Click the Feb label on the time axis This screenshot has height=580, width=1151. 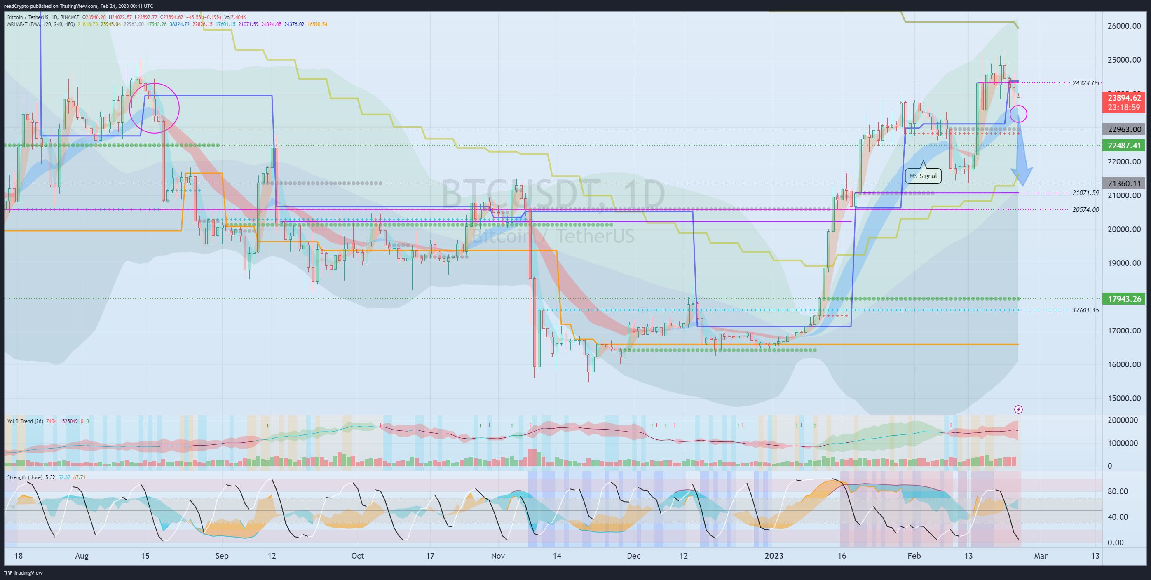914,556
